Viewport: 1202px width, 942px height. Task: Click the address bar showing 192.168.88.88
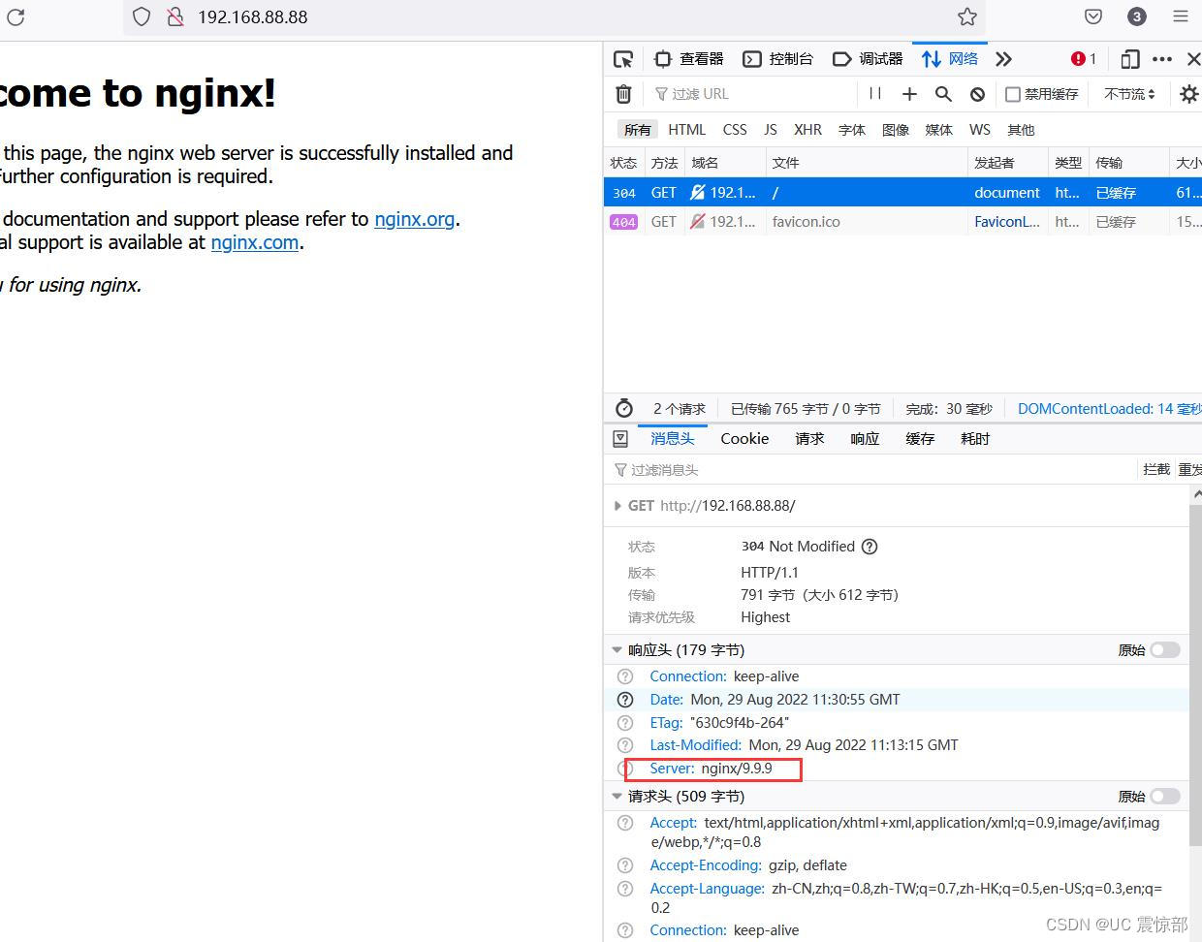pos(554,16)
